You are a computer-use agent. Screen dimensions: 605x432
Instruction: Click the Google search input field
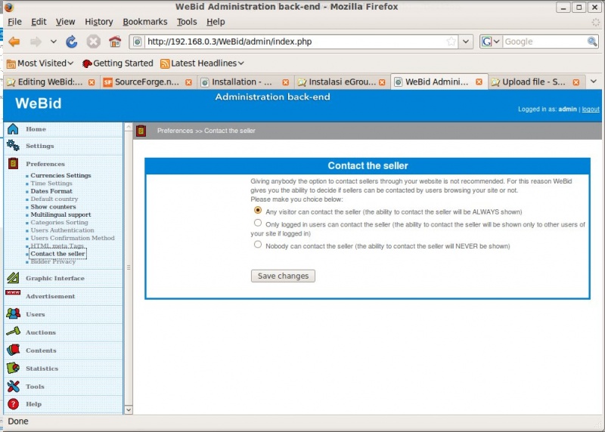[x=539, y=42]
